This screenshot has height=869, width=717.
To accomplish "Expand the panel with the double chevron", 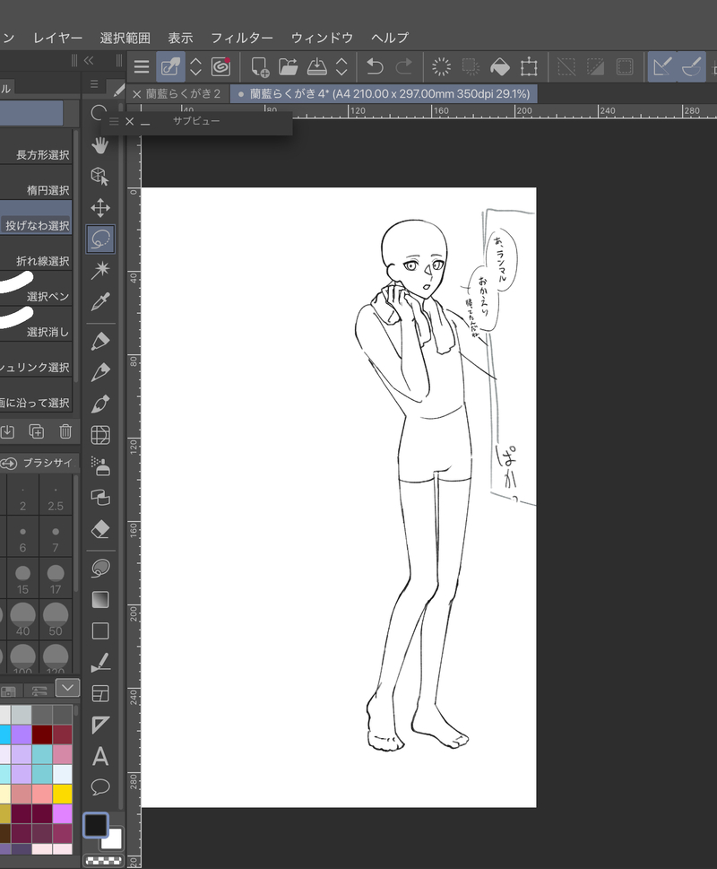I will point(88,61).
